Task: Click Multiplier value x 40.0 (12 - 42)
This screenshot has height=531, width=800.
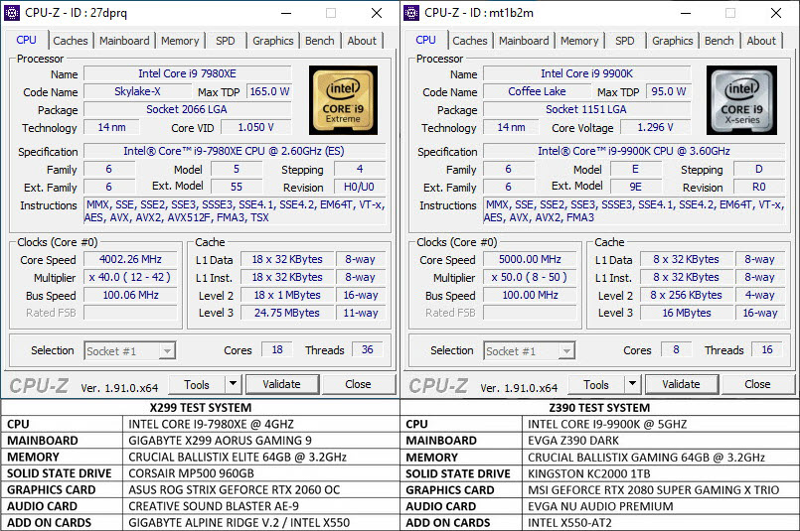Action: (130, 277)
